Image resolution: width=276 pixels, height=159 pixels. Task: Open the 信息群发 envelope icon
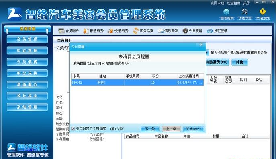tap(161, 31)
